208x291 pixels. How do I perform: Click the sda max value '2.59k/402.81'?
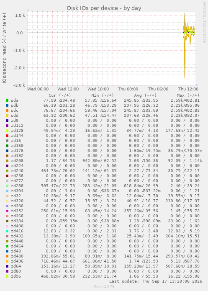(x=185, y=100)
